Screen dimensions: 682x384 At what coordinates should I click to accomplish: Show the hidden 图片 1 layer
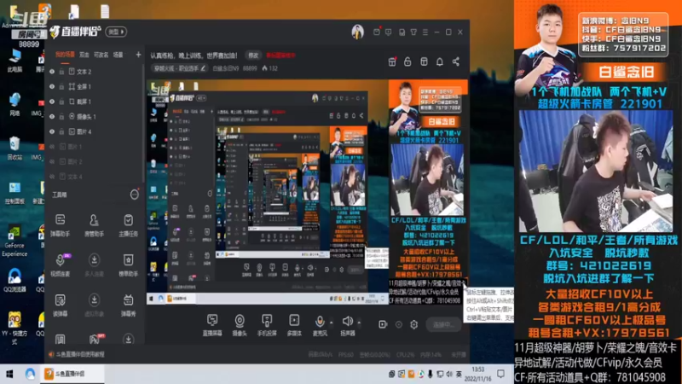tap(52, 147)
